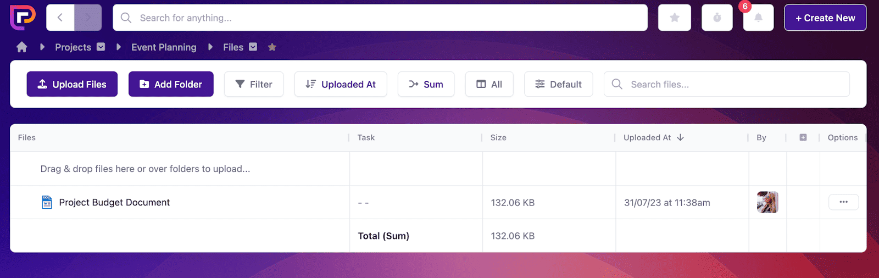Click the Add Folder button
The image size is (879, 278).
click(171, 84)
